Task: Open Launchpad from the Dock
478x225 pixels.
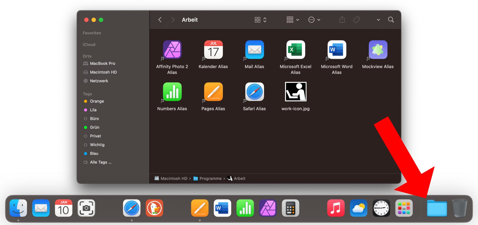Action: [x=404, y=208]
